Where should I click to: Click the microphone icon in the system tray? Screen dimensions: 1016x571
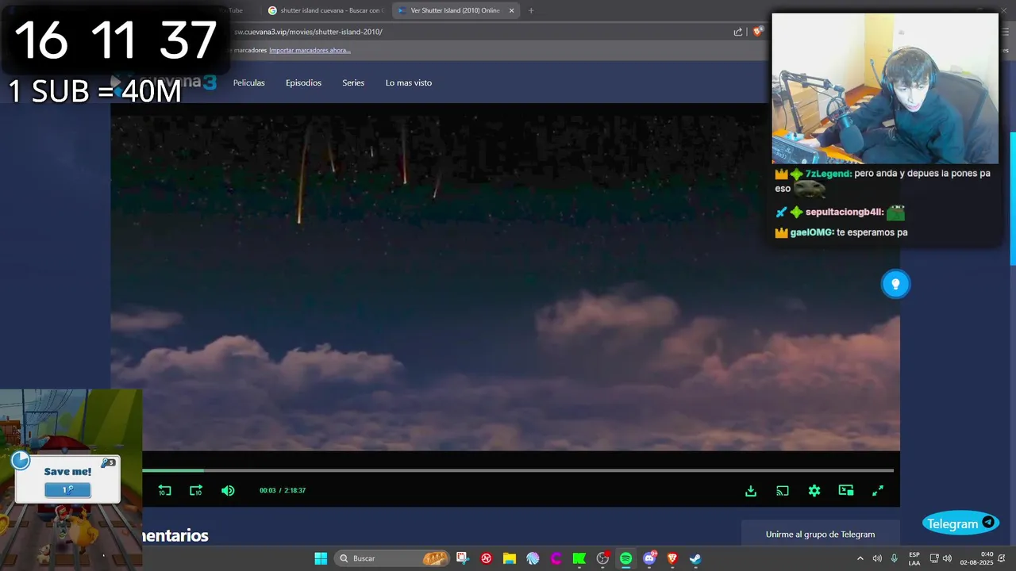(895, 558)
